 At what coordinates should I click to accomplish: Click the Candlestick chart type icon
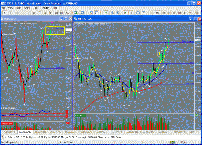point(106,13)
